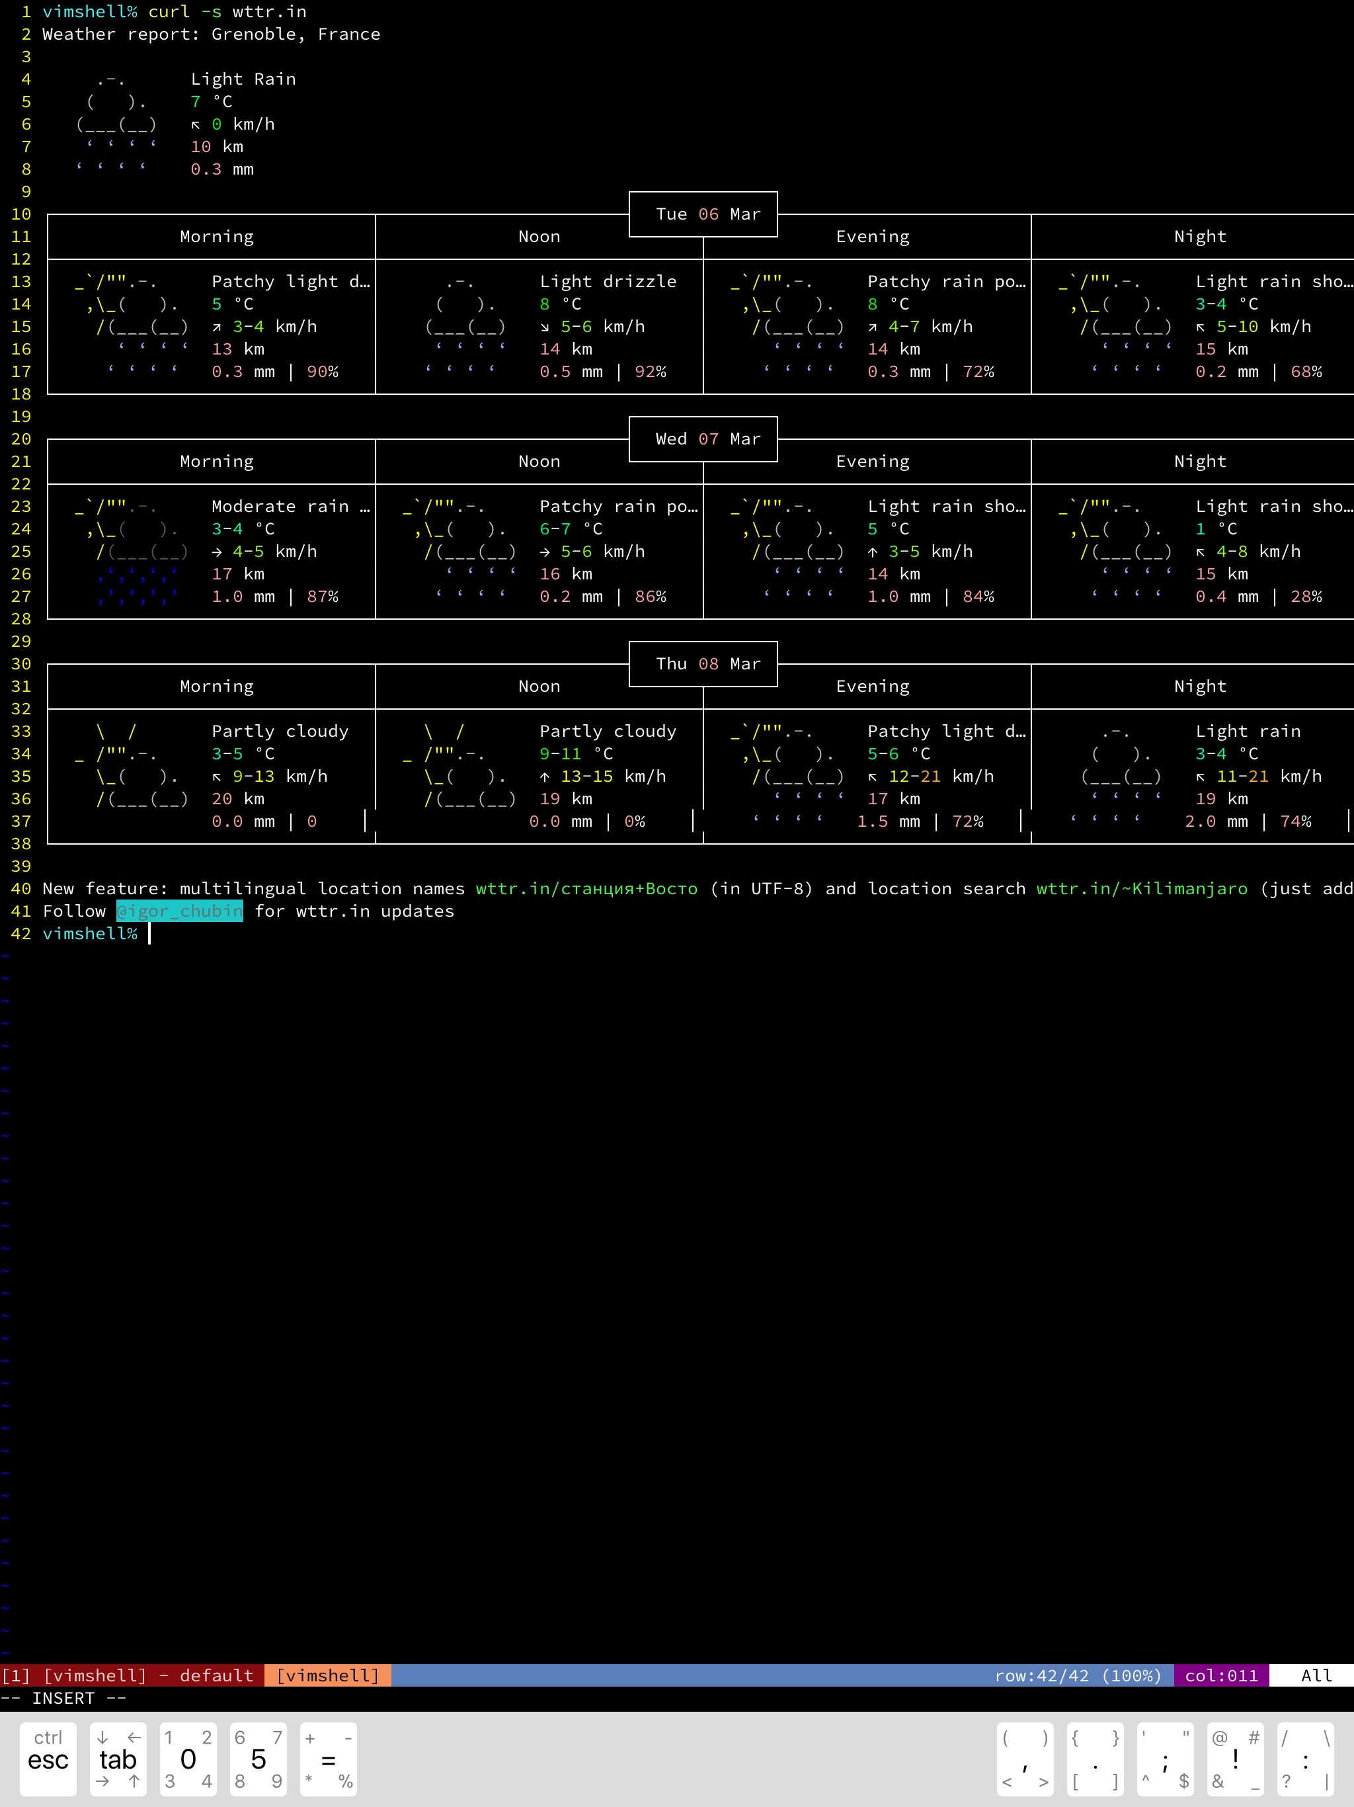Tap the 5 number key
This screenshot has width=1354, height=1807.
258,1759
